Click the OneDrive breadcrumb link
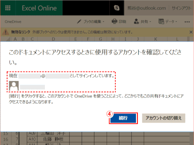The image size is (194, 145). (13, 22)
